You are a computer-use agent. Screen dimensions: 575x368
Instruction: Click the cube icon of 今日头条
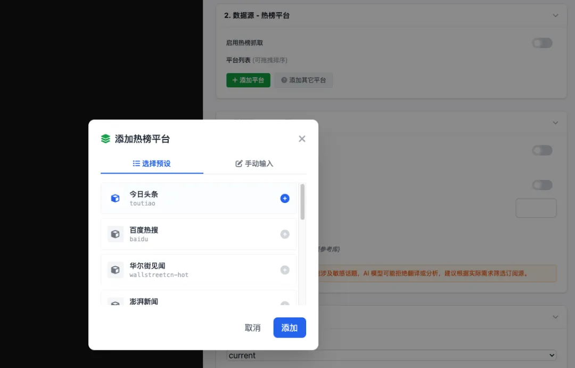coord(115,199)
